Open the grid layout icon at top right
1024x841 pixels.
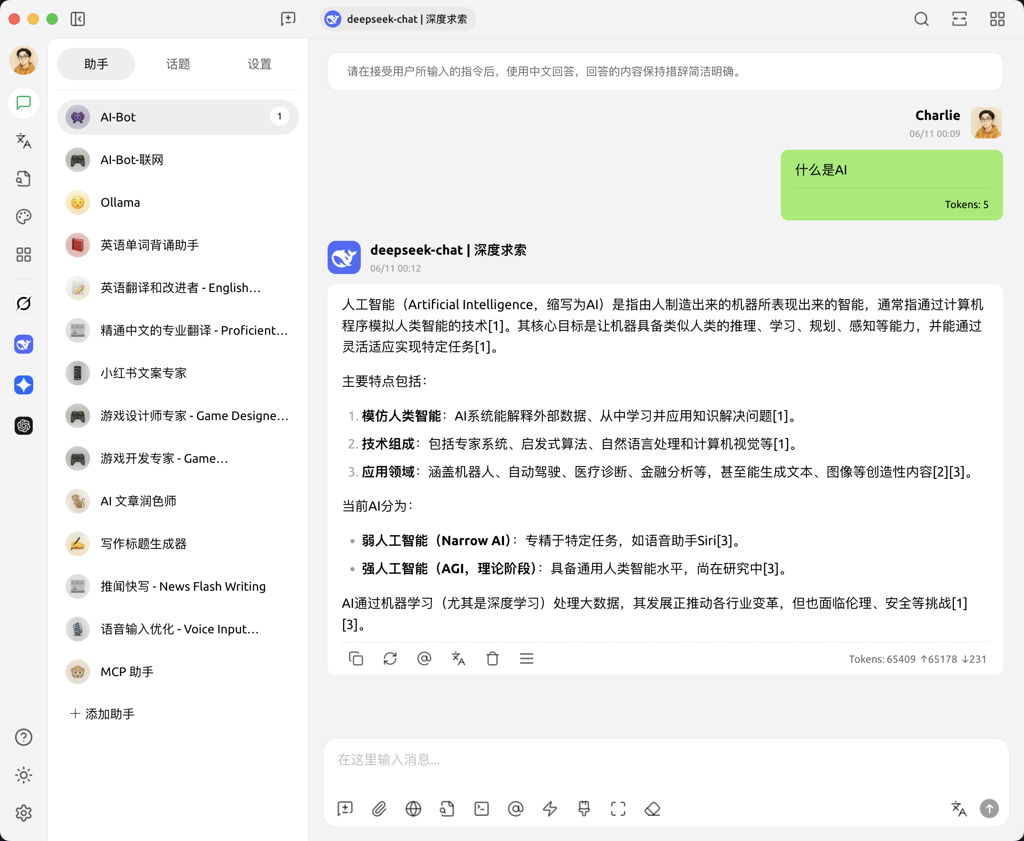[997, 19]
